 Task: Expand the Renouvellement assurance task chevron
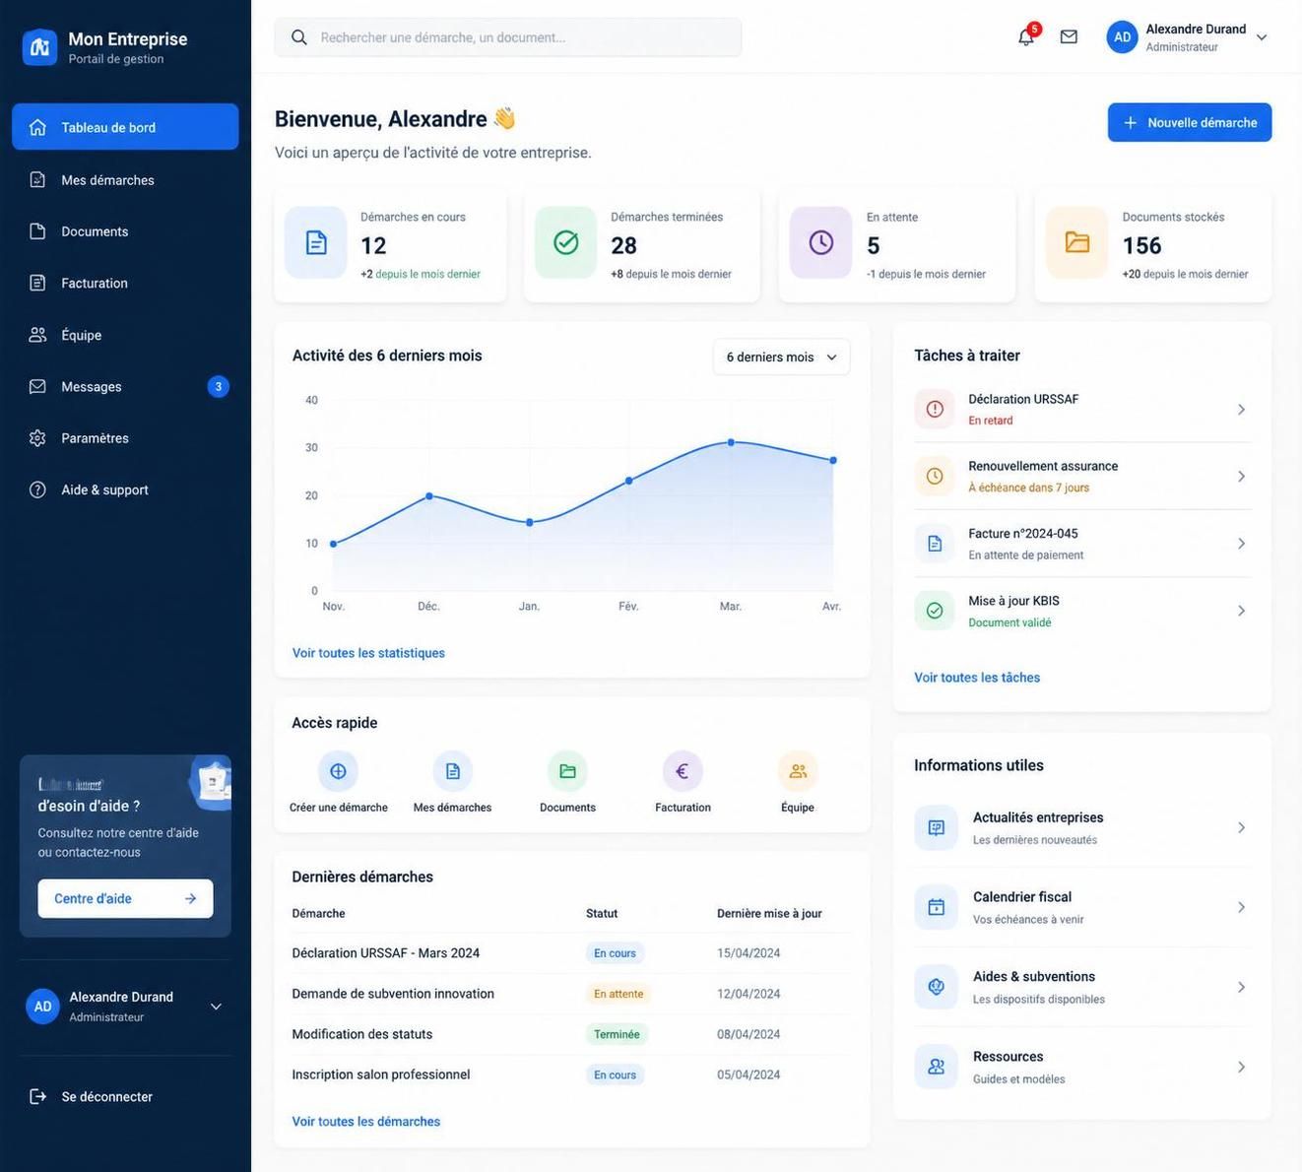point(1241,477)
